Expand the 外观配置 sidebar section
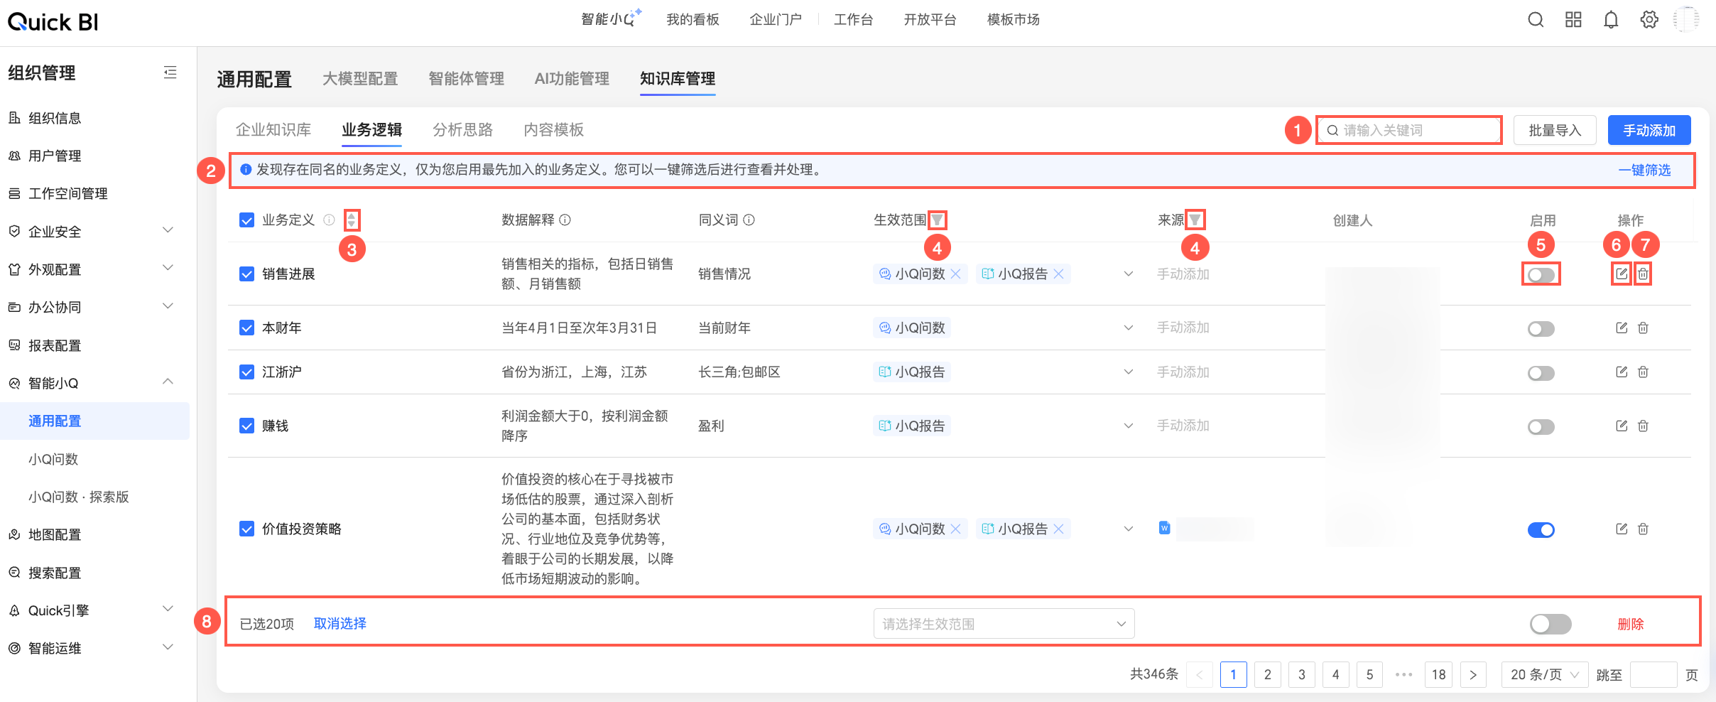 [168, 268]
